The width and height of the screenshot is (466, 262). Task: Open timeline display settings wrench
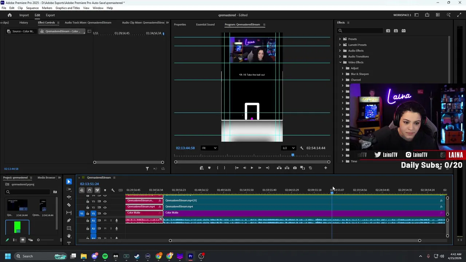[113, 190]
